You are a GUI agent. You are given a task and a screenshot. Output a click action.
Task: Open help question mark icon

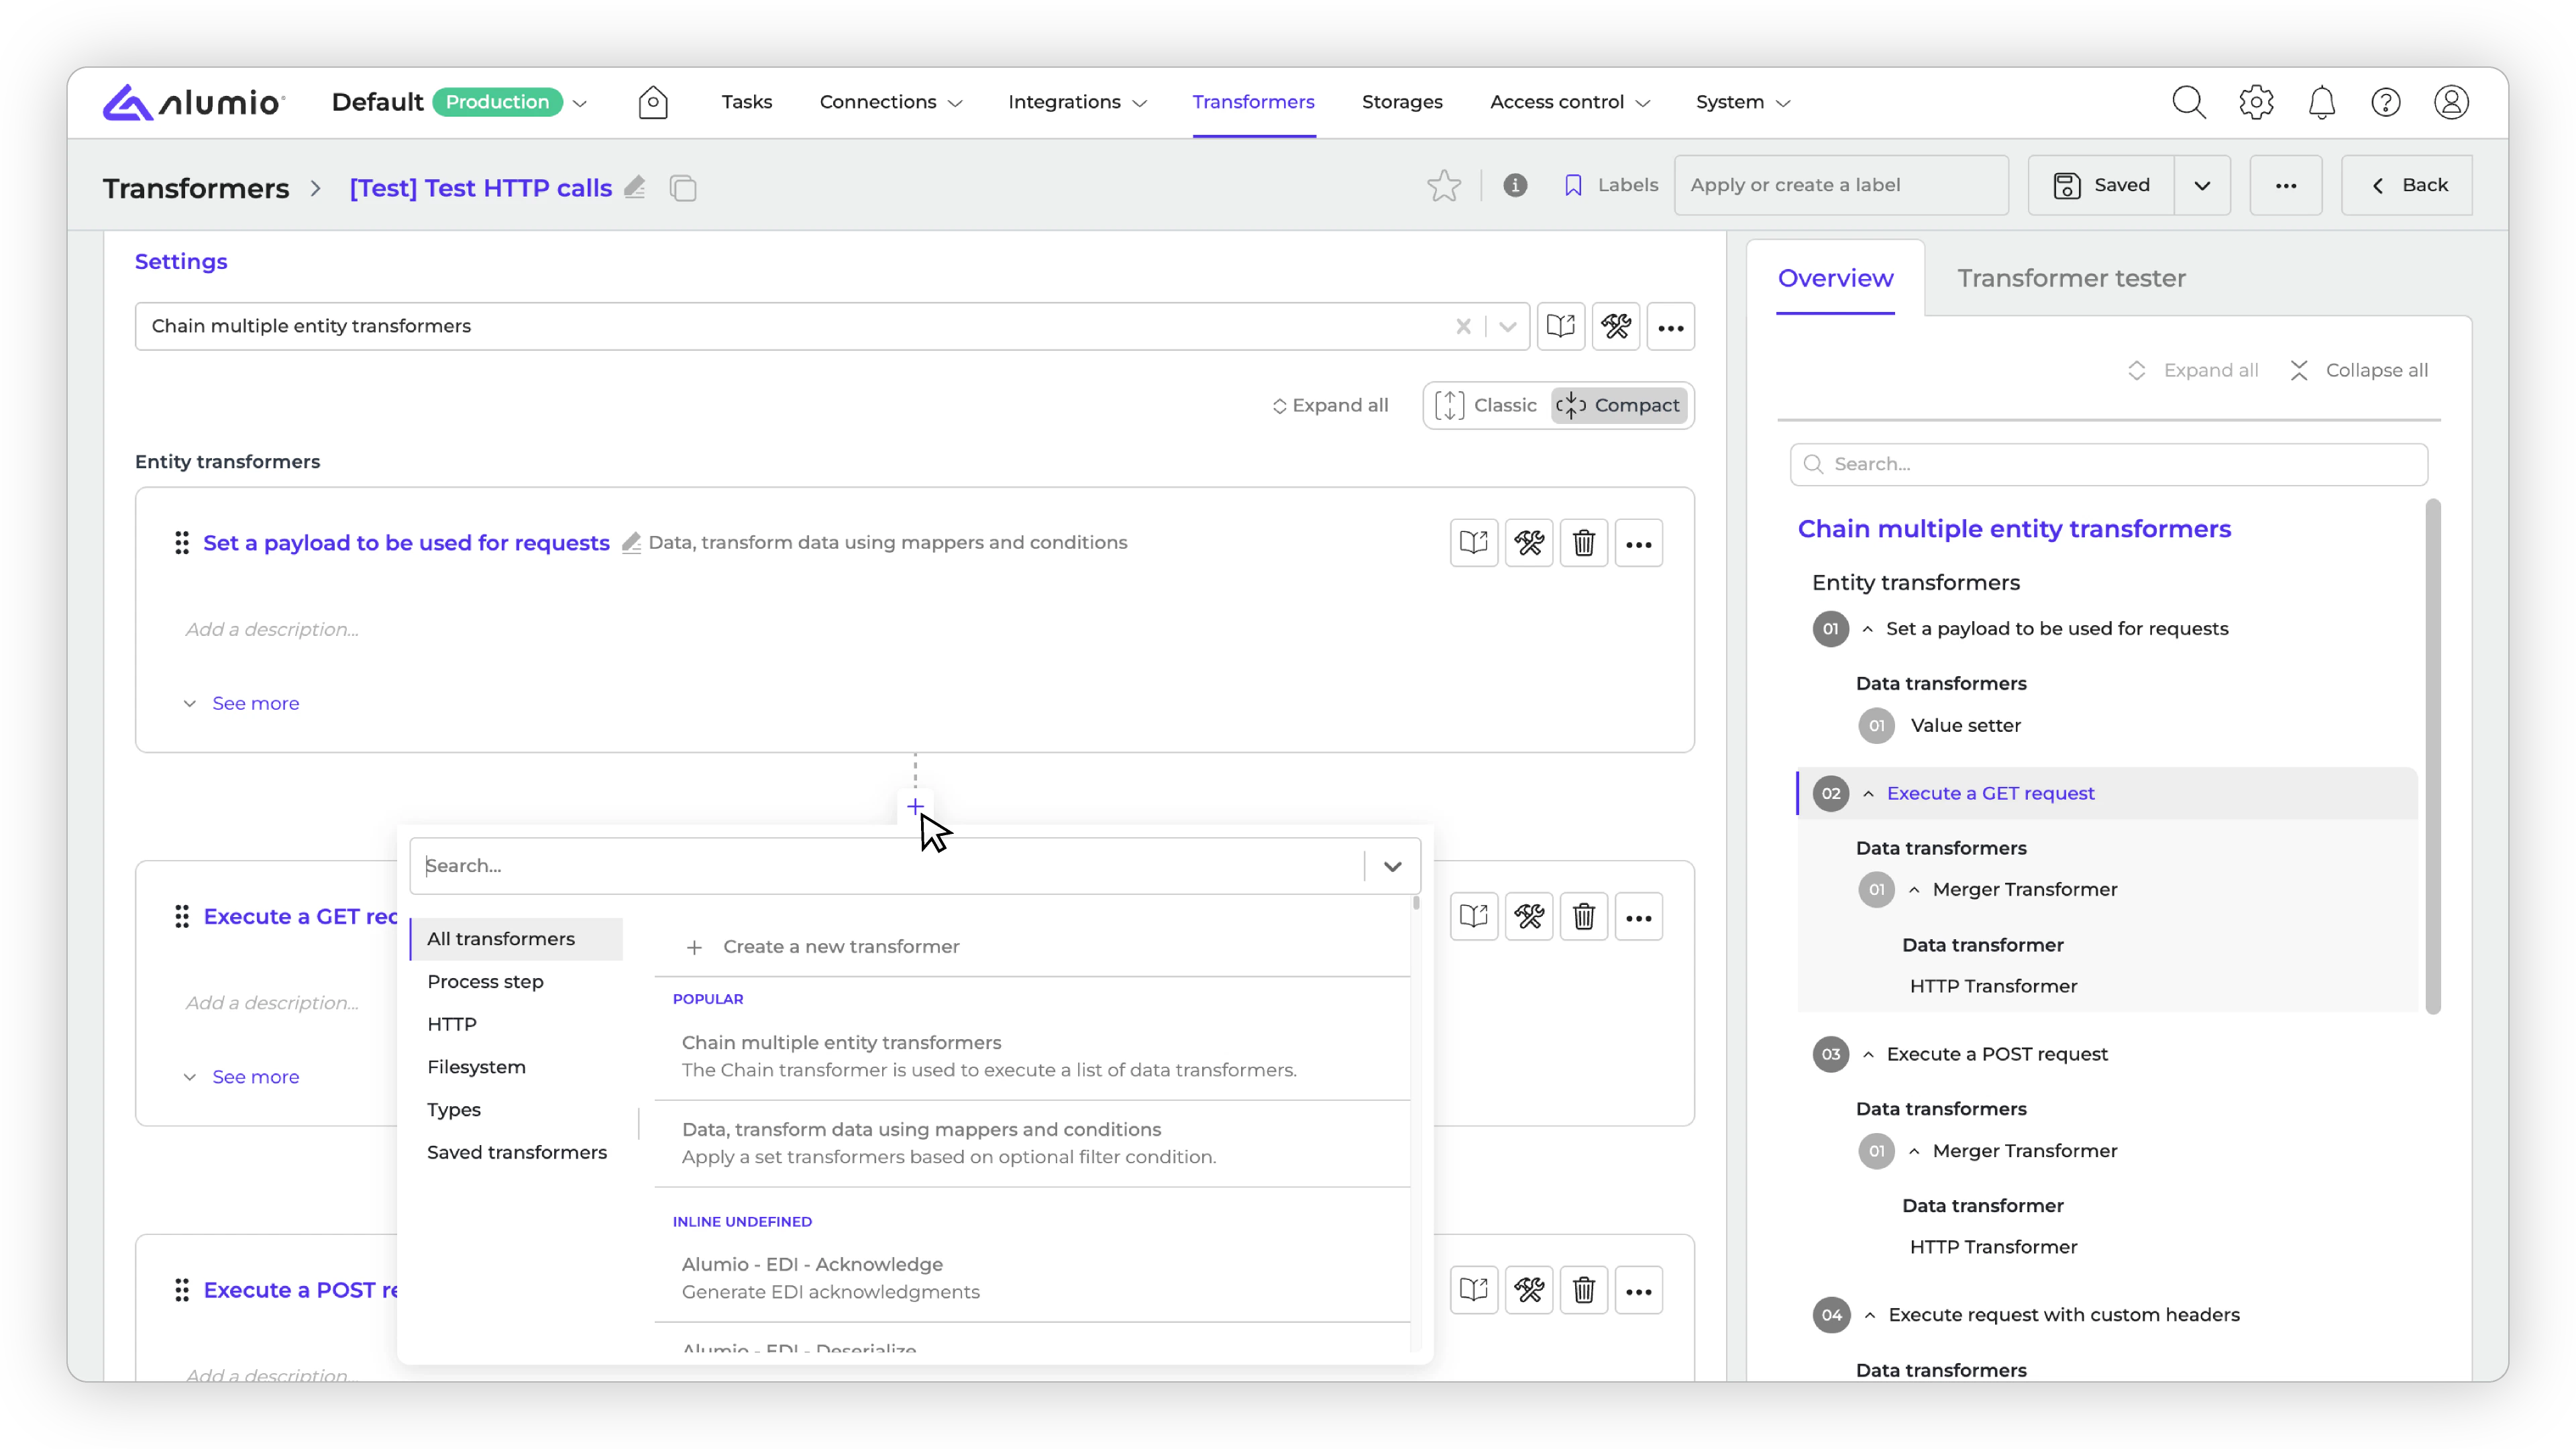click(x=2386, y=102)
